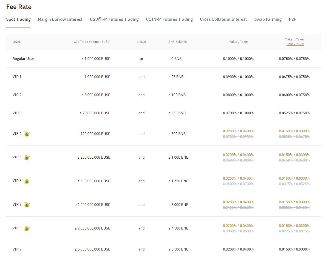The width and height of the screenshot is (327, 261).
Task: Click the ≥ 120,000,000 BUSD volume cell
Action: pyautogui.click(x=94, y=134)
